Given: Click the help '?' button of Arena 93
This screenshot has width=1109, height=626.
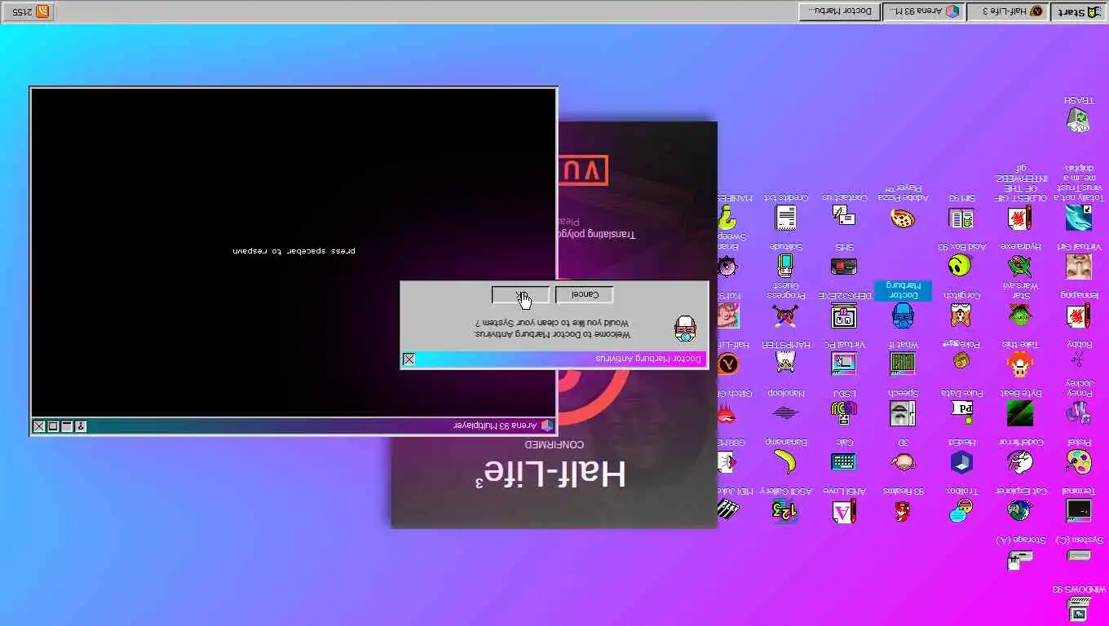Looking at the screenshot, I should pyautogui.click(x=81, y=426).
